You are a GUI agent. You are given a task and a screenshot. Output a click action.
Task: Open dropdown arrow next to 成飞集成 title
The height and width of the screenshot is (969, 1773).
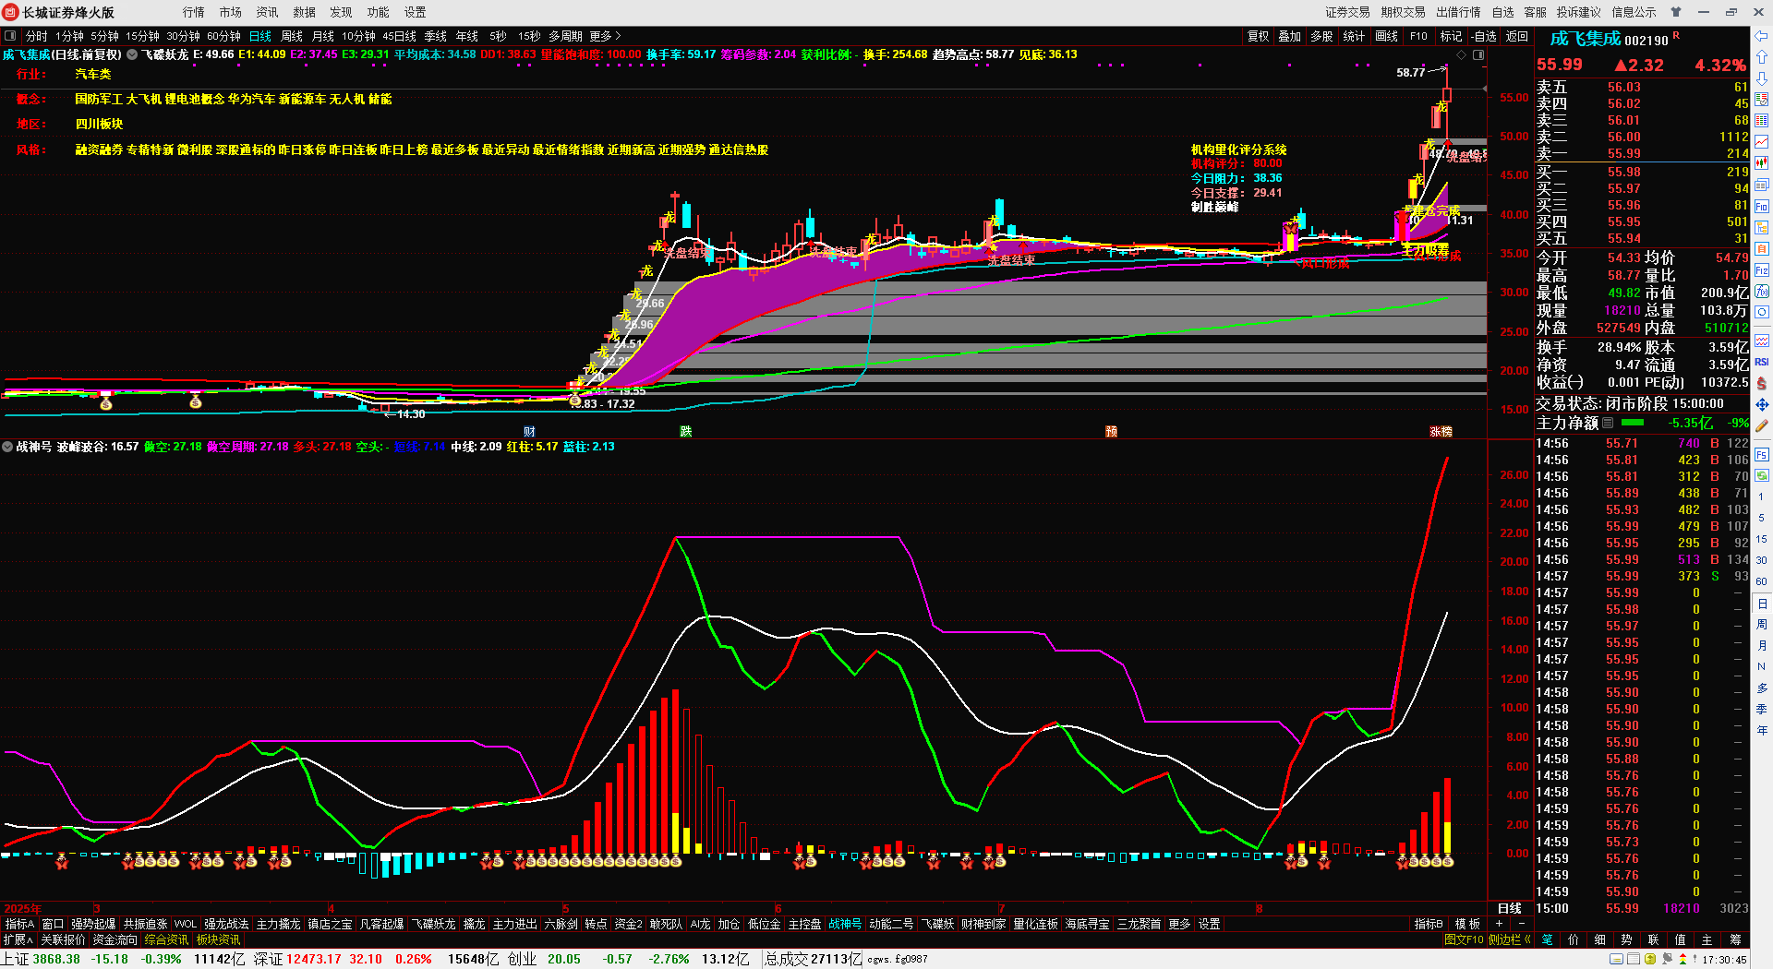click(x=132, y=54)
